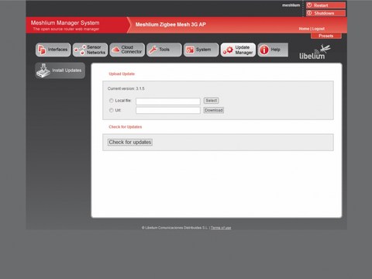Click the 'Meshlium Zigbee Mesh 3G AP' title
The image size is (372, 279).
click(170, 25)
